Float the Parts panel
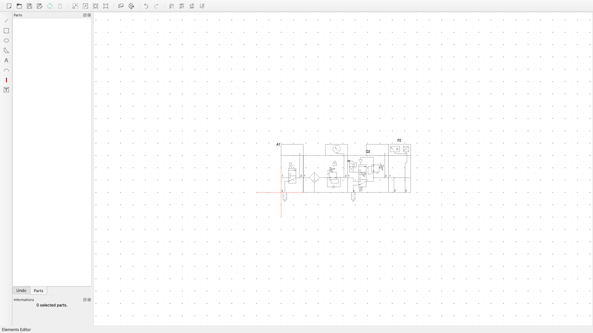Image resolution: width=593 pixels, height=333 pixels. (85, 15)
